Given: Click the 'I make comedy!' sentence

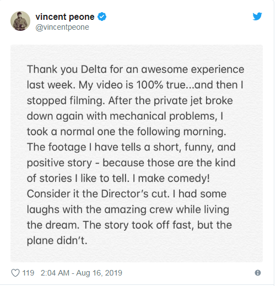Looking at the screenshot, I should [x=171, y=179].
